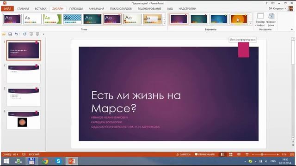Expand the variants gallery More arrow
This screenshot has width=296, height=166.
click(x=251, y=24)
